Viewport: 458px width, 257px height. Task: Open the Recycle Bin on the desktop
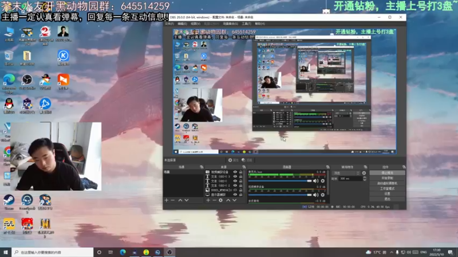point(9,58)
